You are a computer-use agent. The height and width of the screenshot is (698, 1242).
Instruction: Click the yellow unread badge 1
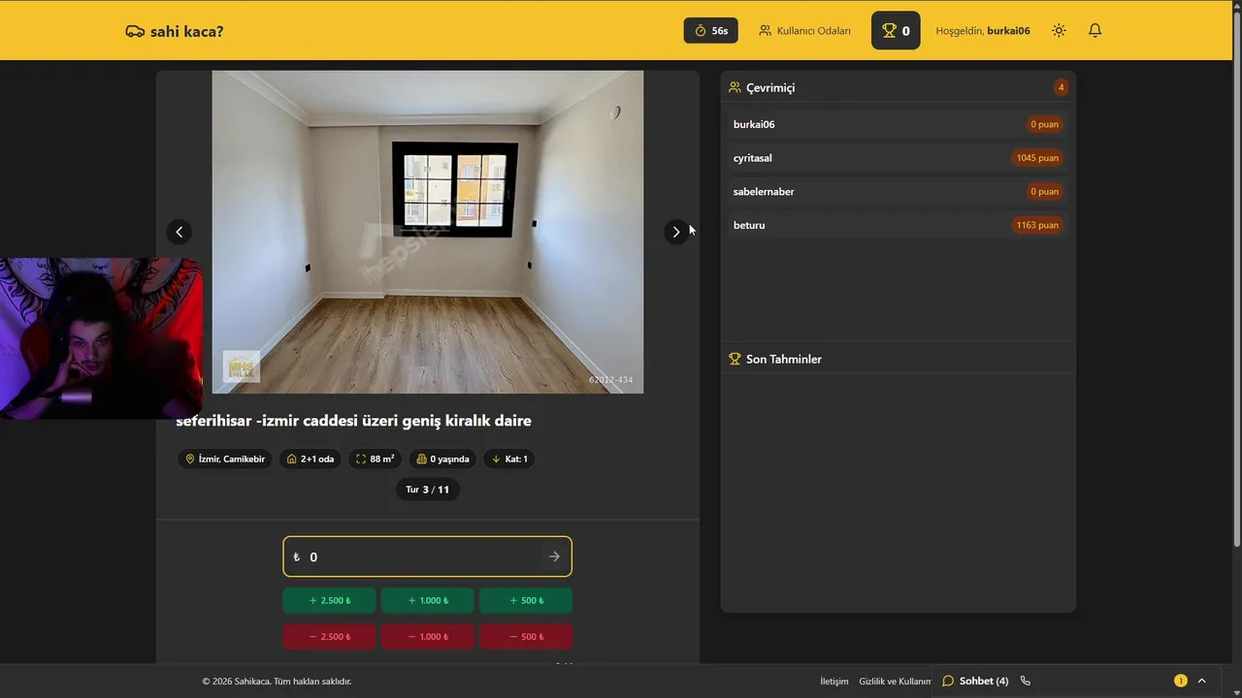click(x=1180, y=682)
